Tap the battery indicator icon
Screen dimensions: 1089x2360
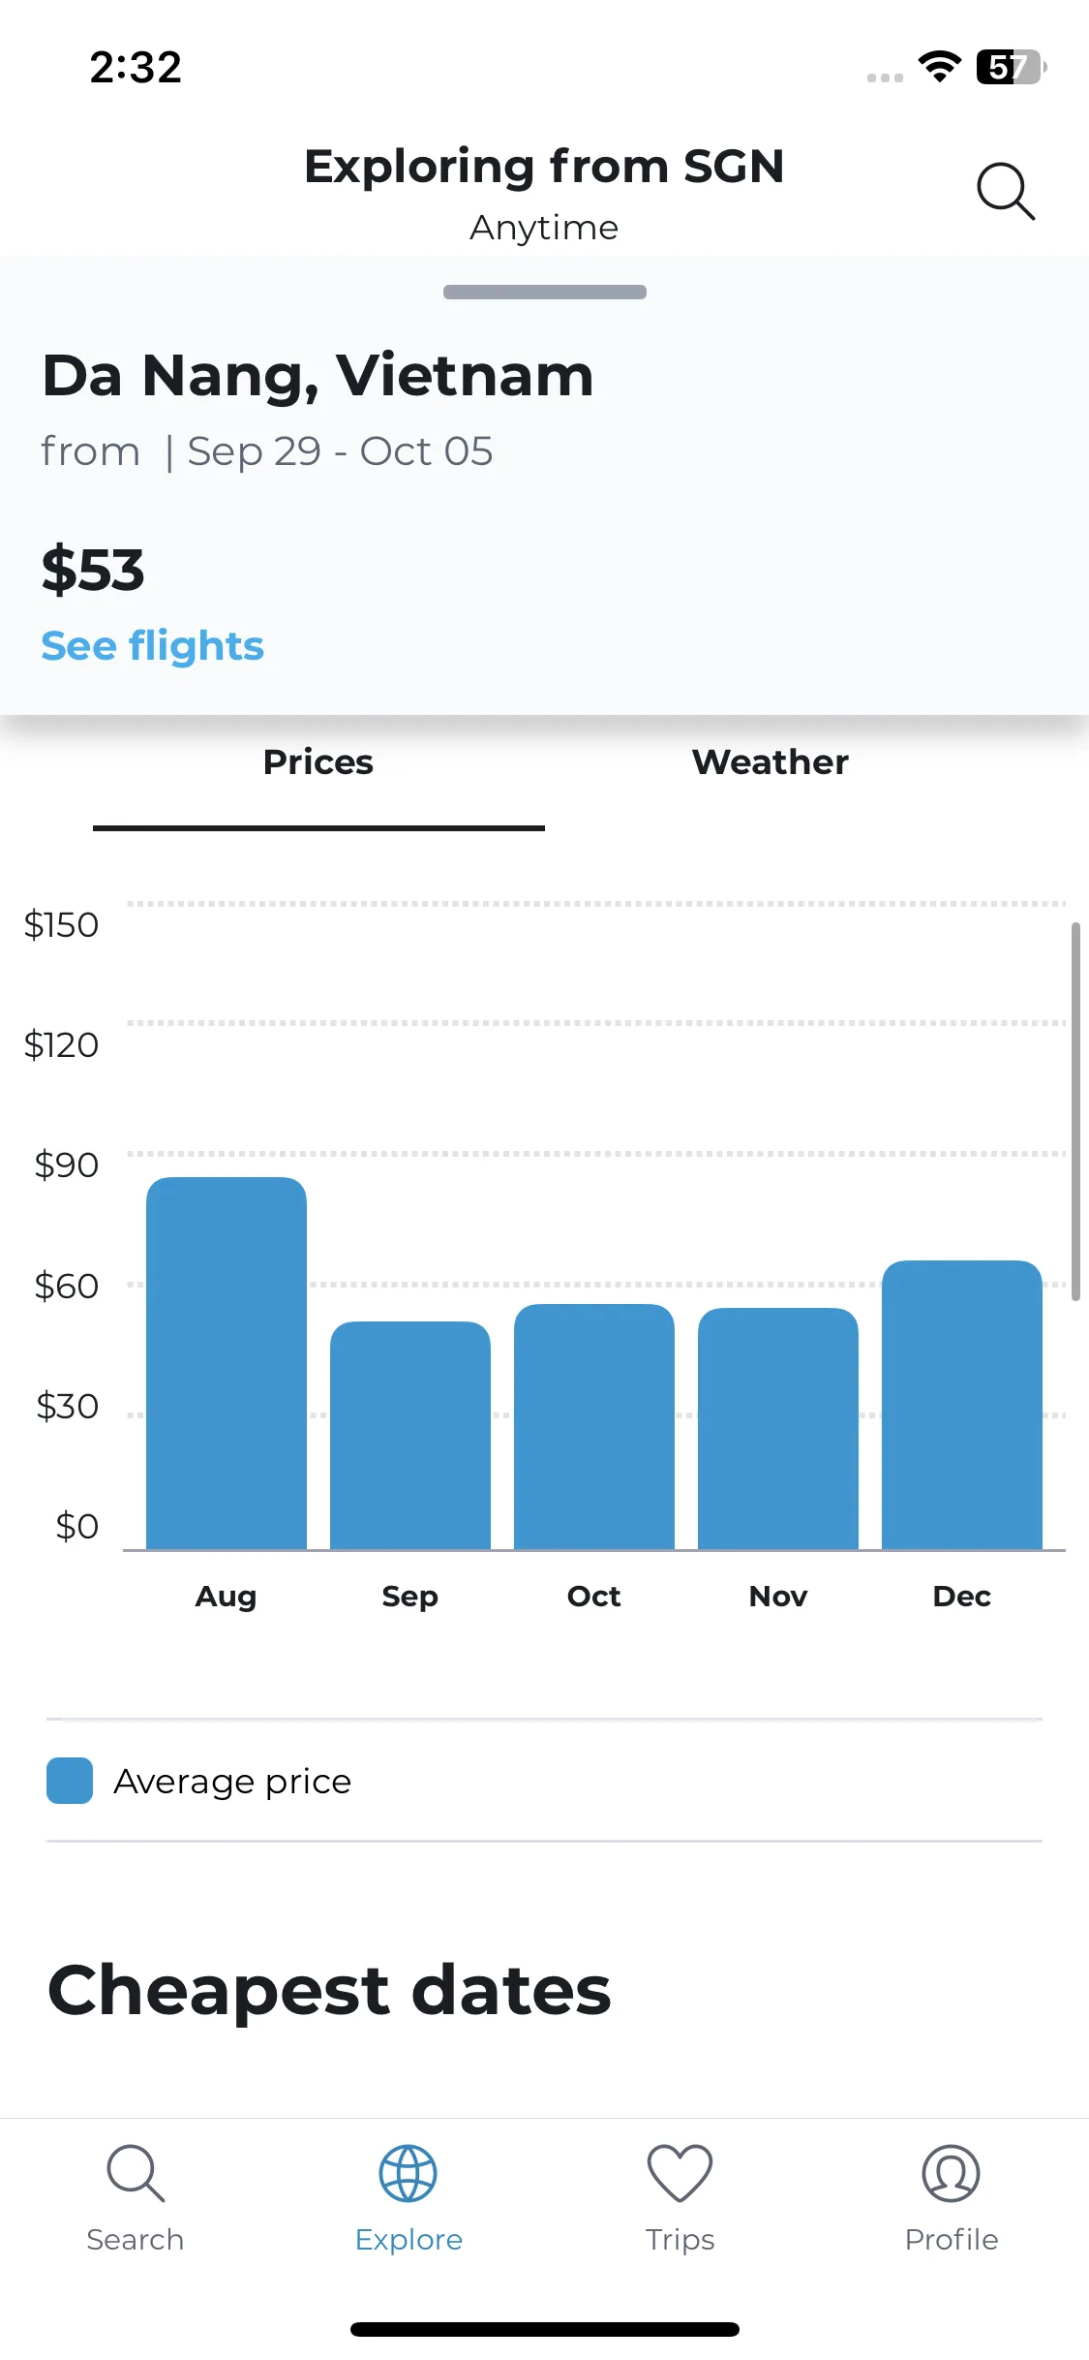(1012, 67)
